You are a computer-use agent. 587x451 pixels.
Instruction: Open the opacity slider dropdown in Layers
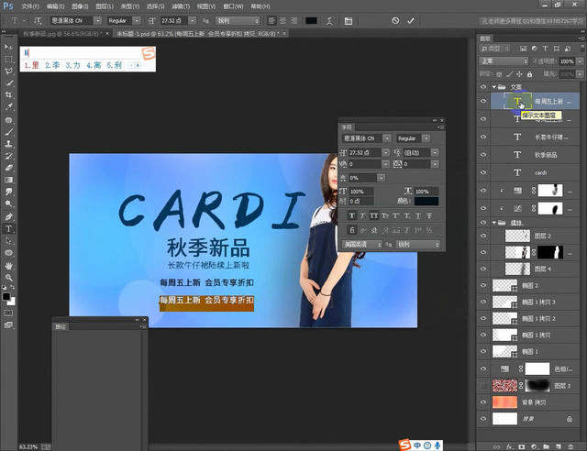coord(580,61)
